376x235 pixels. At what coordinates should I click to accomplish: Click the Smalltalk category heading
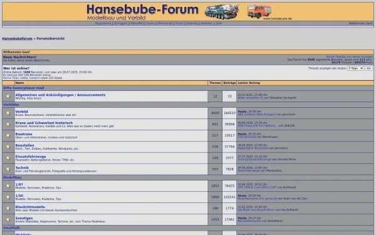click(11, 228)
